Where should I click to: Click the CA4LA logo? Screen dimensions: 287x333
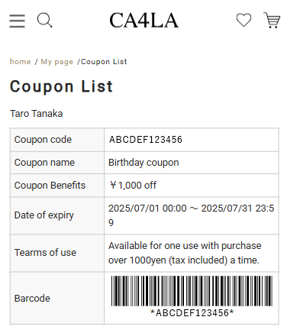143,20
